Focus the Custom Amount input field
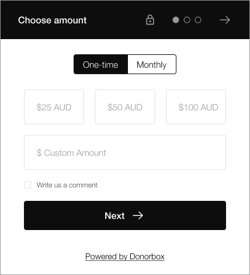Image resolution: width=250 pixels, height=275 pixels. pos(125,152)
